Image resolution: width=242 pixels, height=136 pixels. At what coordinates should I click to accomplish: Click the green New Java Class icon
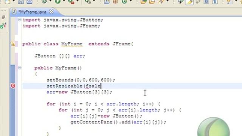pyautogui.click(x=124, y=2)
